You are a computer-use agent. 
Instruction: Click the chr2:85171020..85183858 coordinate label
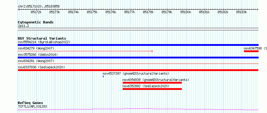tap(39, 6)
